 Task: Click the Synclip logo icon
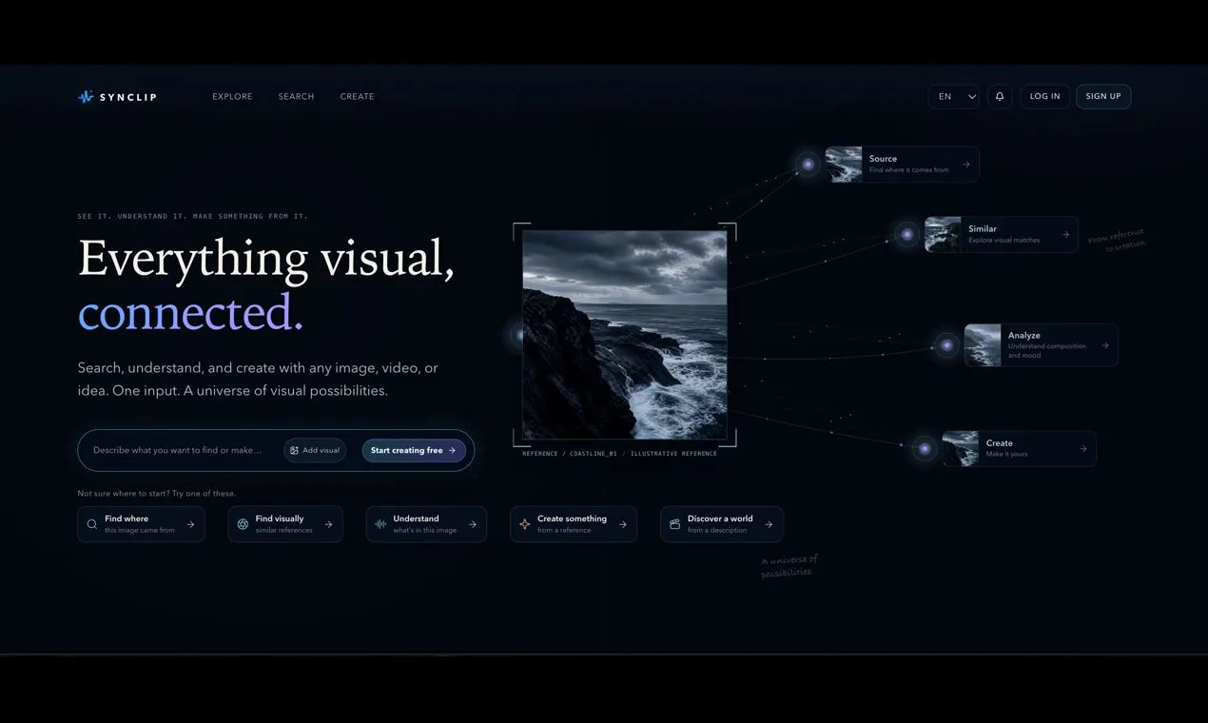coord(86,96)
